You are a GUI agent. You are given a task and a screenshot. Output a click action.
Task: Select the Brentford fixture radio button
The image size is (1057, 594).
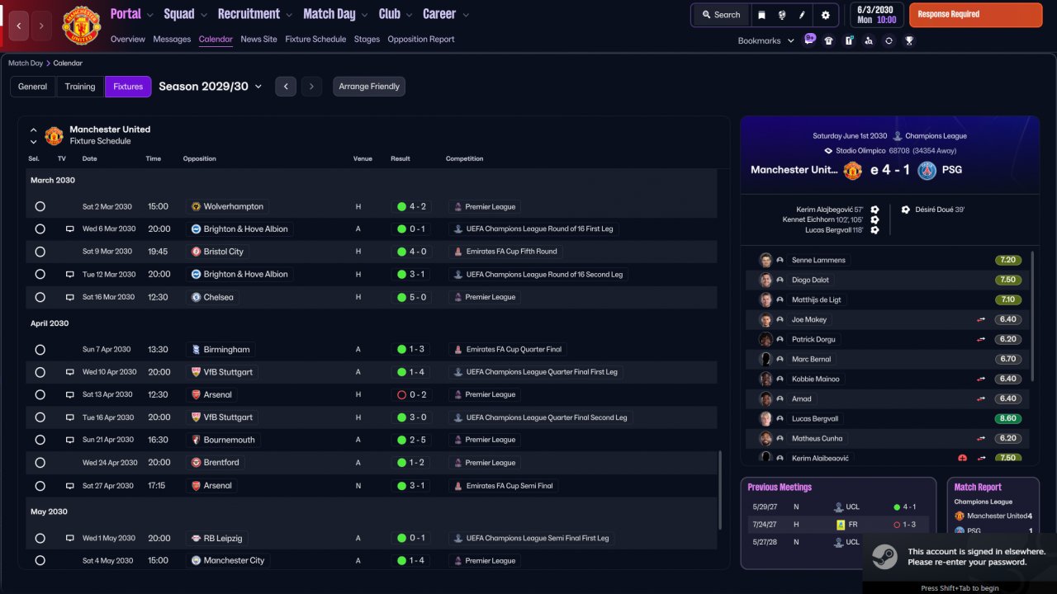click(x=40, y=463)
